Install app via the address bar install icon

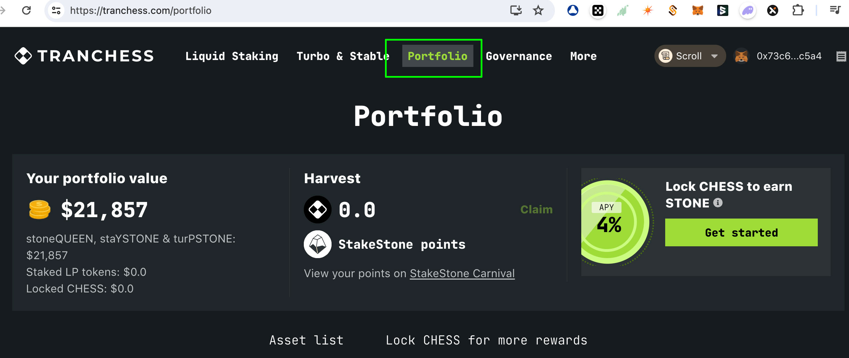pyautogui.click(x=516, y=10)
